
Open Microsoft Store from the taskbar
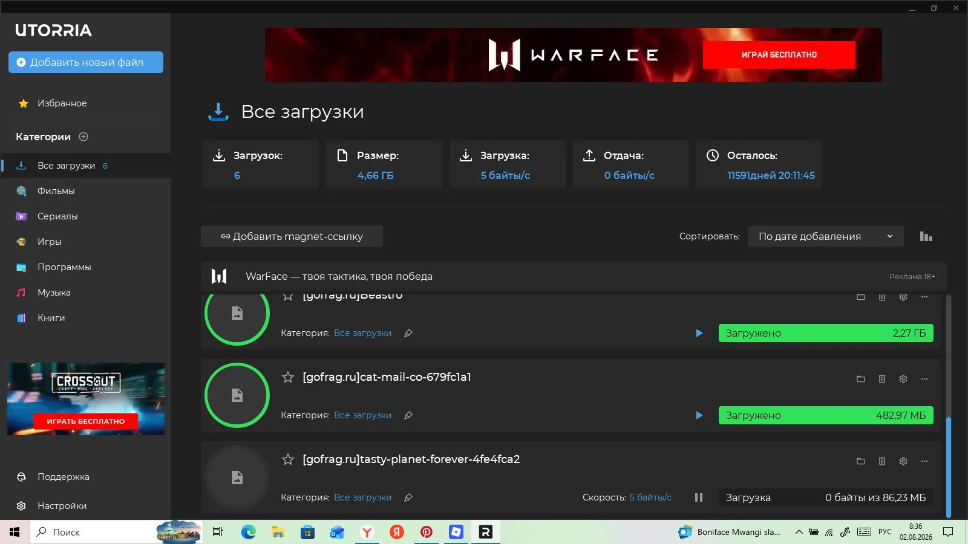pyautogui.click(x=307, y=532)
